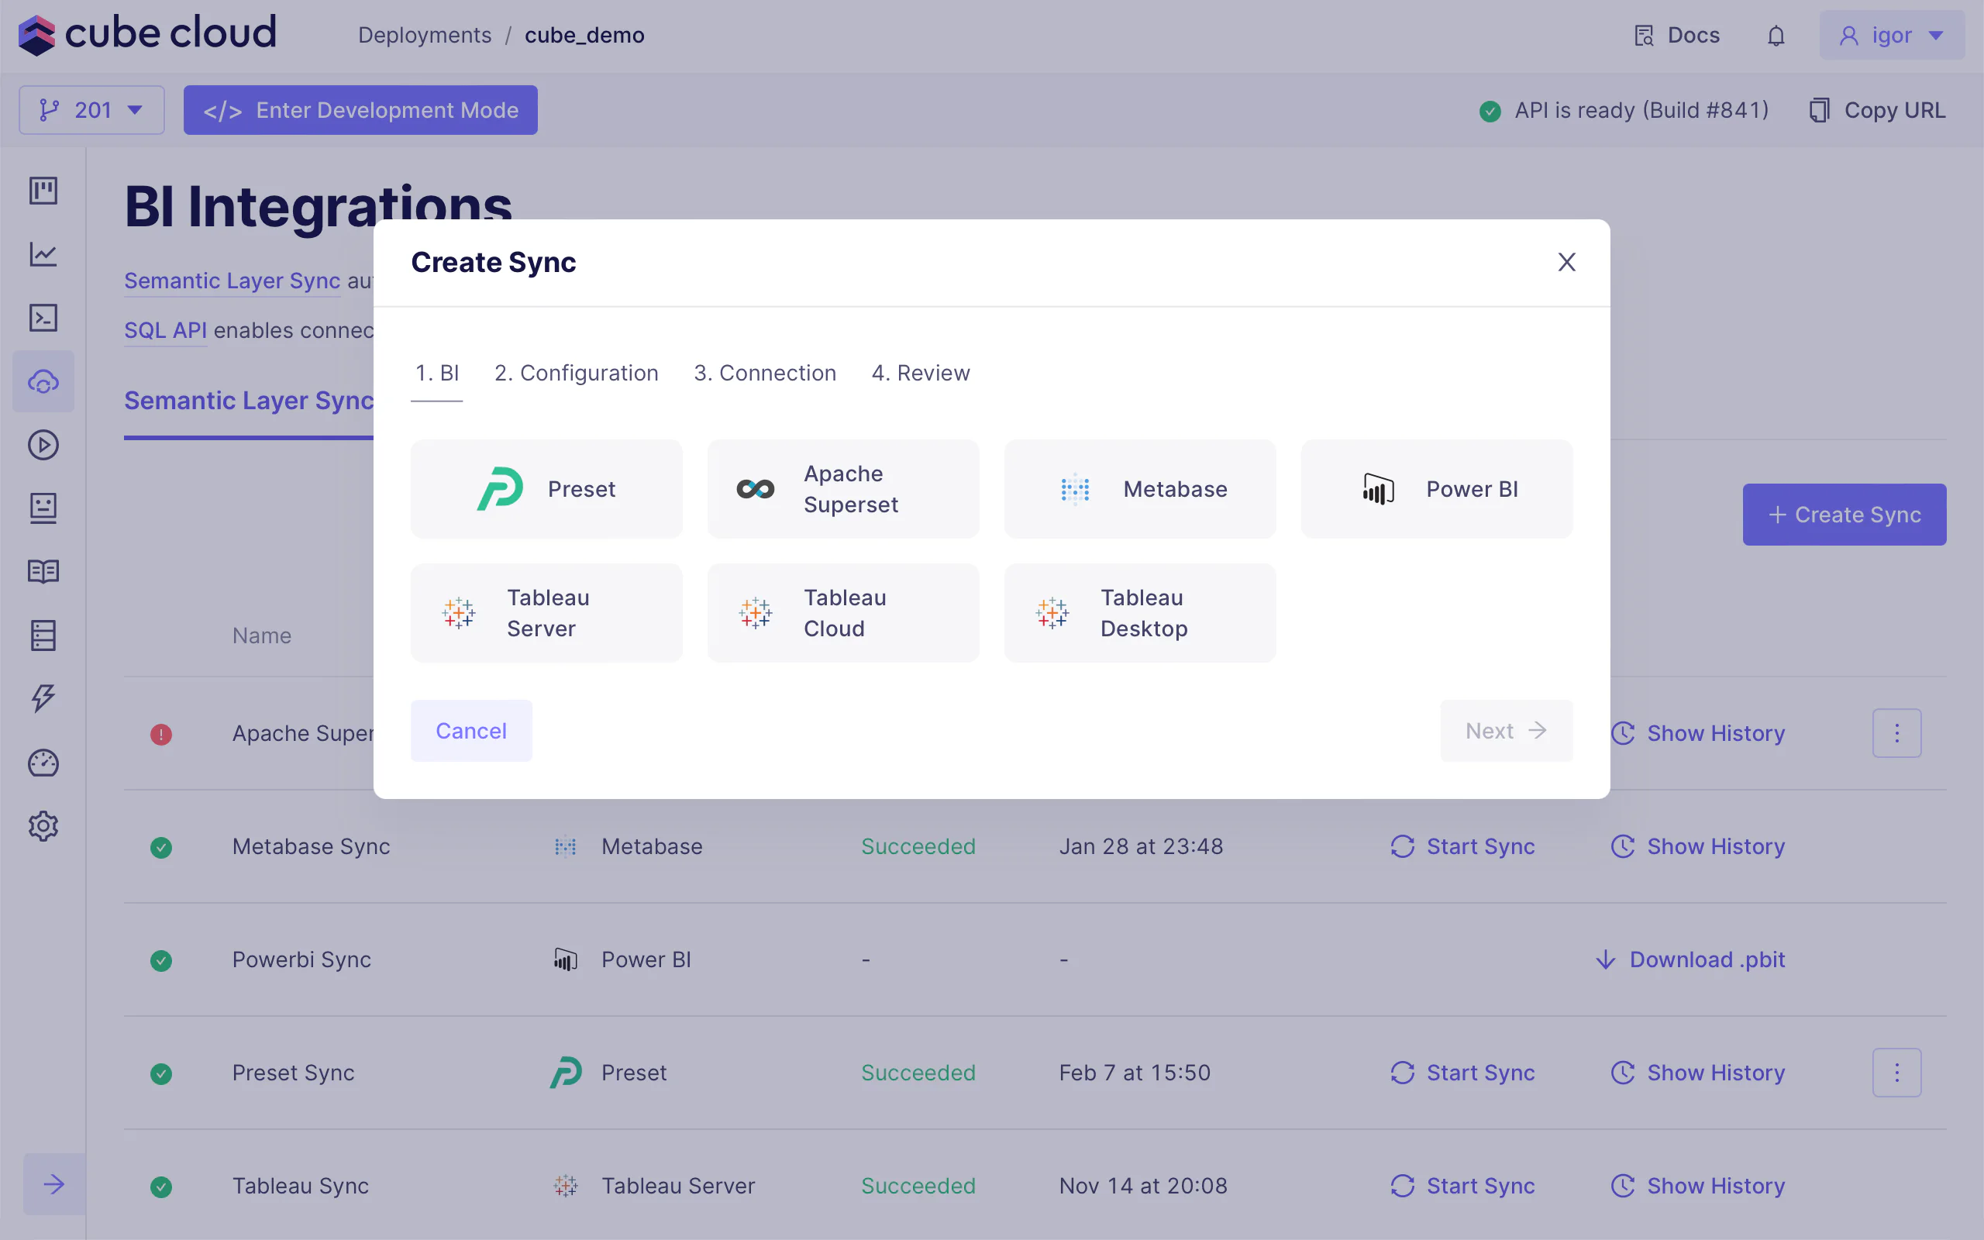
Task: Choose Apache Superset as BI tool
Action: (x=842, y=489)
